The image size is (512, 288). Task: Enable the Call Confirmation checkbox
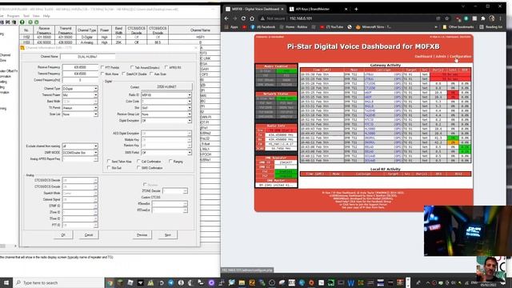pyautogui.click(x=138, y=162)
